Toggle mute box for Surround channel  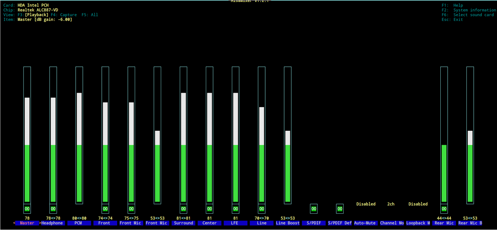[x=183, y=209]
